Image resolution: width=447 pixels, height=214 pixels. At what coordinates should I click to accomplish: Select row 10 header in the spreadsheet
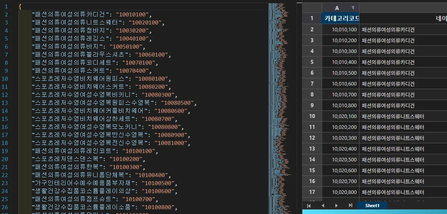312,116
